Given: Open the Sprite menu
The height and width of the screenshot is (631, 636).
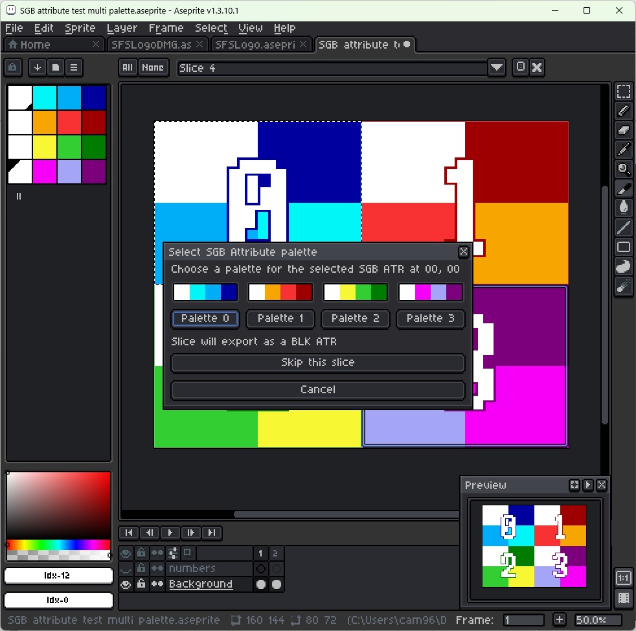Looking at the screenshot, I should pos(80,28).
